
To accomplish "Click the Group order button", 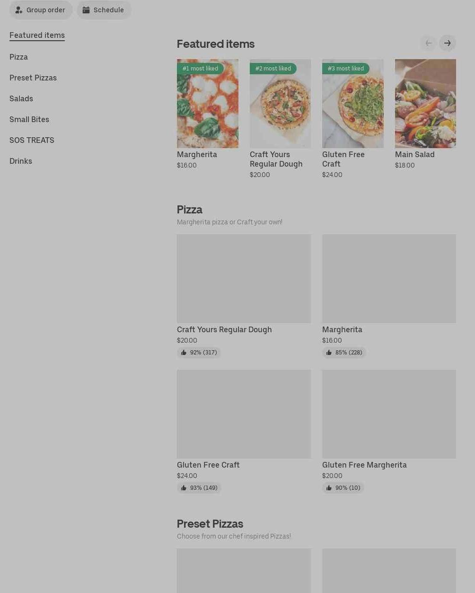I will tap(41, 10).
